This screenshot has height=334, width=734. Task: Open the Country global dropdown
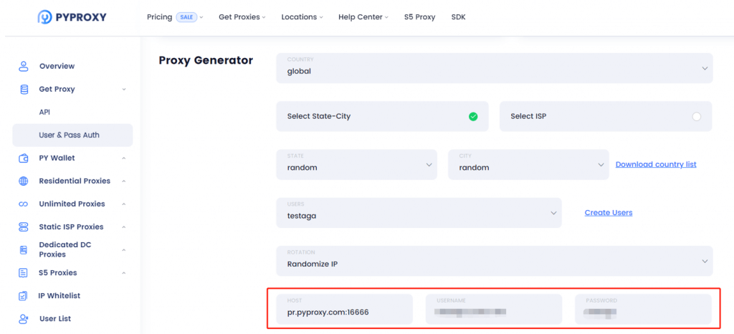[x=495, y=68]
